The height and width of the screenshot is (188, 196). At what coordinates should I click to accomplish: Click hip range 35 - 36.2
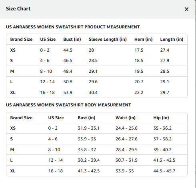pyautogui.click(x=162, y=128)
